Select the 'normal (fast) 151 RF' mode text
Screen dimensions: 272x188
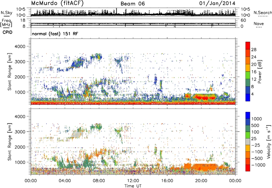pyautogui.click(x=55, y=34)
